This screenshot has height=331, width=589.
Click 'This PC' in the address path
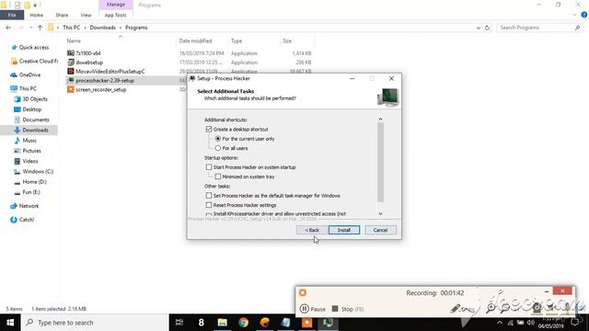coord(72,28)
